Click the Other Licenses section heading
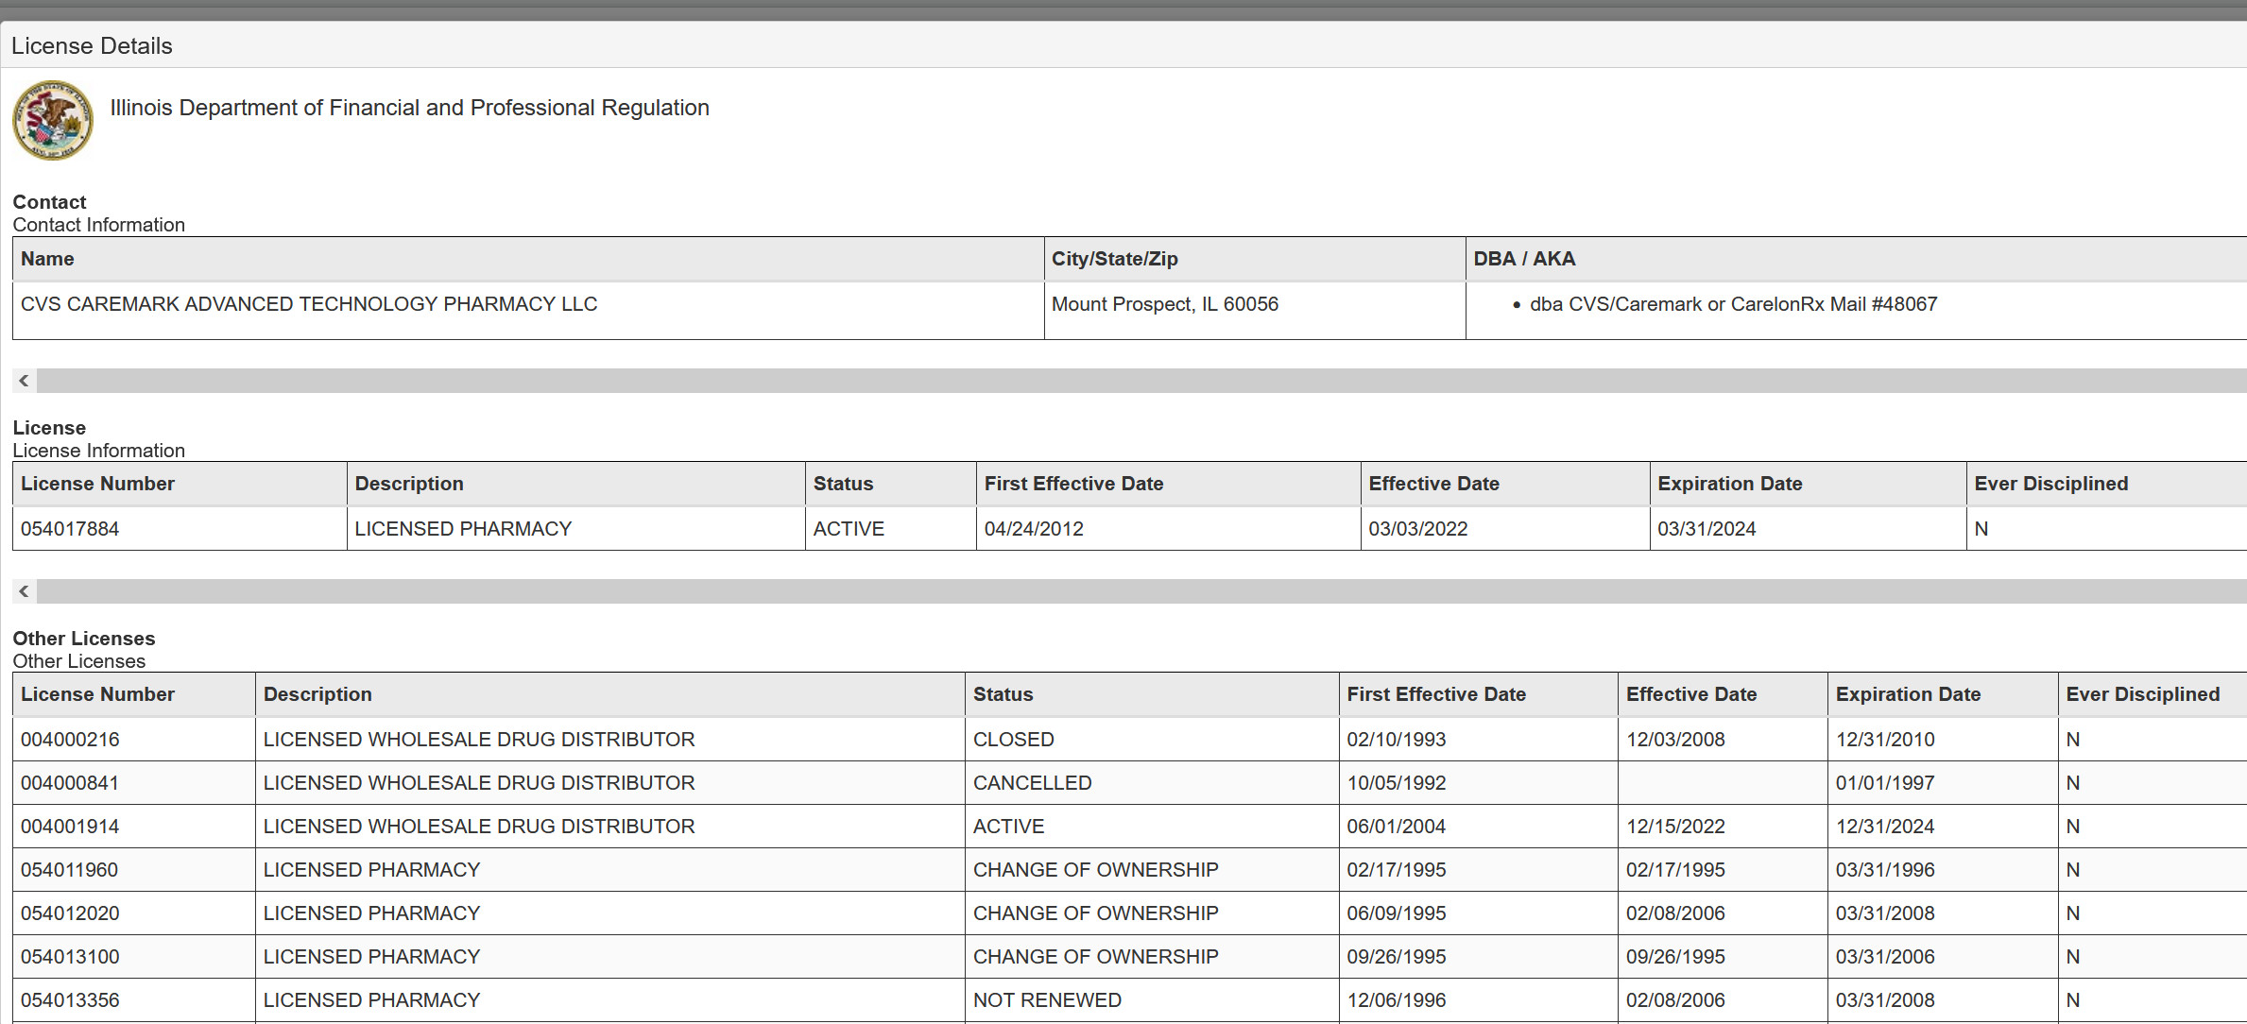The image size is (2247, 1024). 84,639
